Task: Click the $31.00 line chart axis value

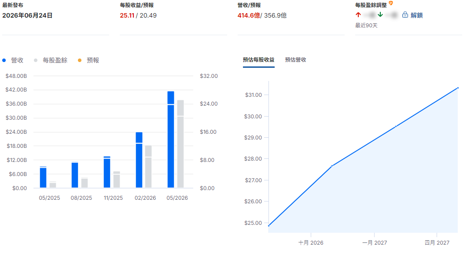Action: click(254, 95)
